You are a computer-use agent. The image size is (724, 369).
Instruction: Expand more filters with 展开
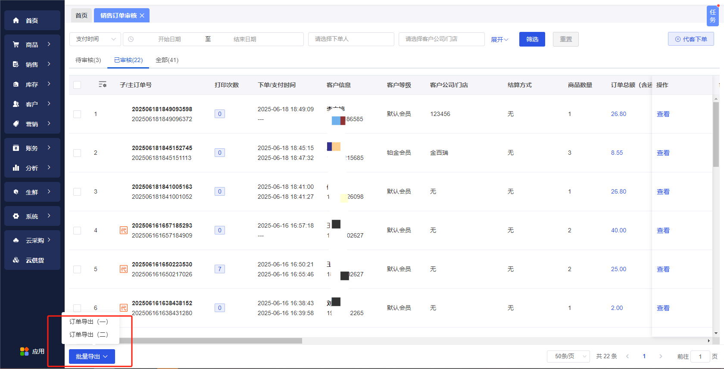coord(499,39)
